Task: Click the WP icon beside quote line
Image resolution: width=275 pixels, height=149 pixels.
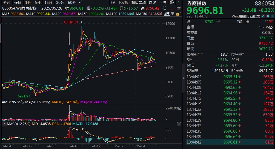Action: [179, 8]
